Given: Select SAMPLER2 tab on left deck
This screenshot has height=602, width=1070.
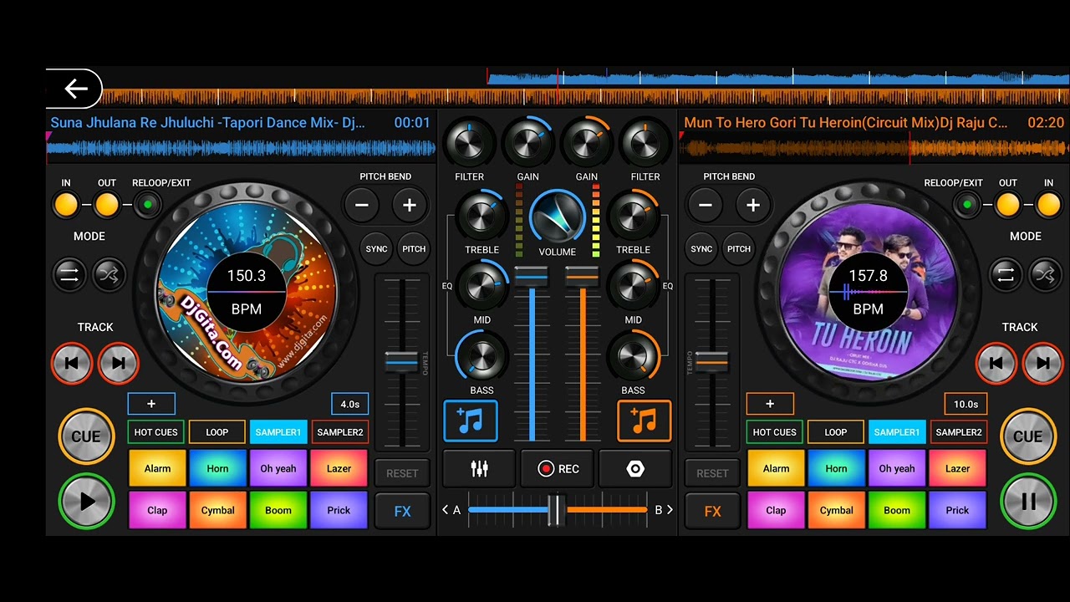Looking at the screenshot, I should 340,432.
